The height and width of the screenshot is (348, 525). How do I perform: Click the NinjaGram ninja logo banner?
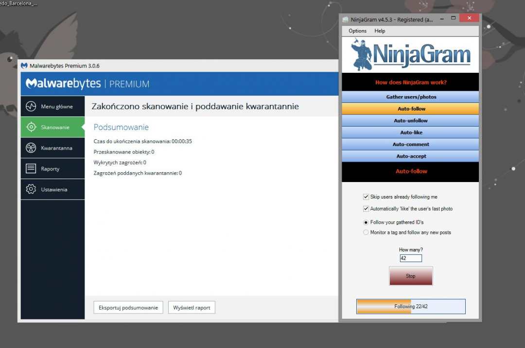click(x=411, y=55)
